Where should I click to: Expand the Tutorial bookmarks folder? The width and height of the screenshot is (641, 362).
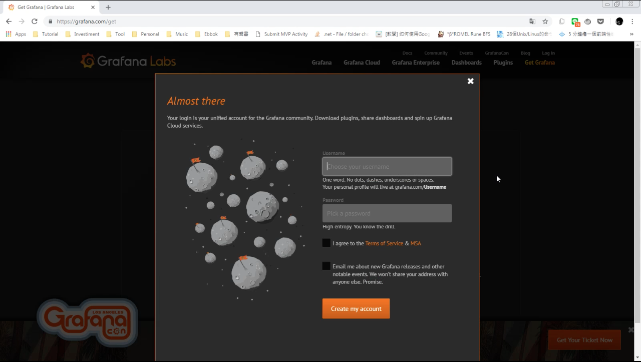coord(45,34)
